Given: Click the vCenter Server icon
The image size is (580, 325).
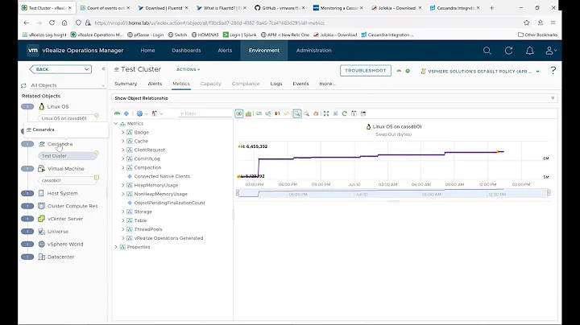Looking at the screenshot, I should [x=41, y=219].
